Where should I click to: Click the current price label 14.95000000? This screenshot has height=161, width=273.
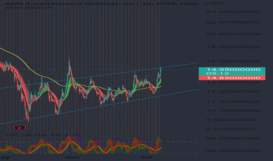click(233, 69)
